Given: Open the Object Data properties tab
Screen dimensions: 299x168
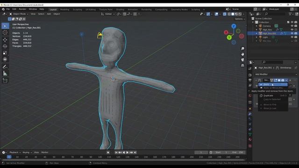Looking at the screenshot, I should 250,134.
